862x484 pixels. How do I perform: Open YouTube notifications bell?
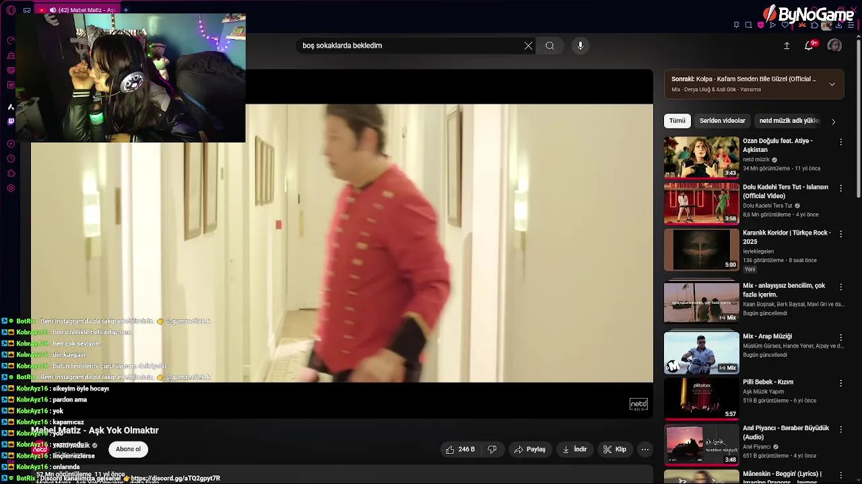coord(809,46)
